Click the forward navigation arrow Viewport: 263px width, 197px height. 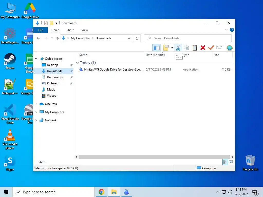click(x=46, y=38)
